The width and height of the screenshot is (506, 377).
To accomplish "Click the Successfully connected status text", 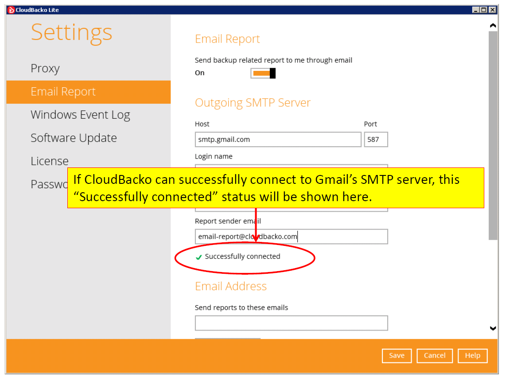I will 242,257.
